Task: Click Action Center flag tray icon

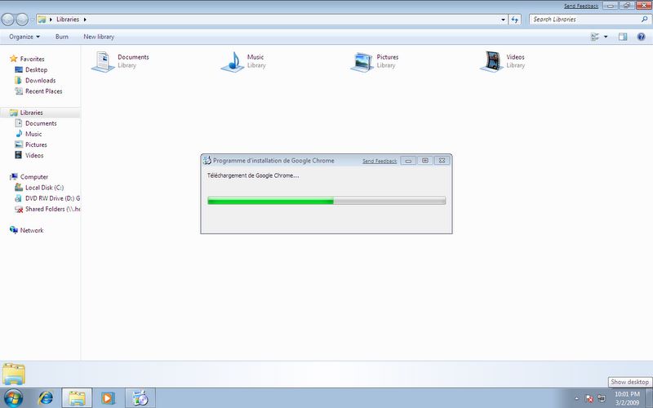Action: [589, 398]
